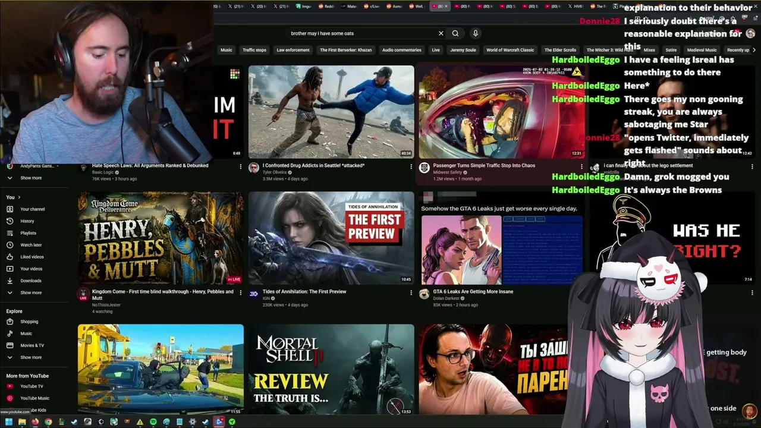Close the active YouTube browser tab
The image size is (761, 428).
tap(447, 7)
